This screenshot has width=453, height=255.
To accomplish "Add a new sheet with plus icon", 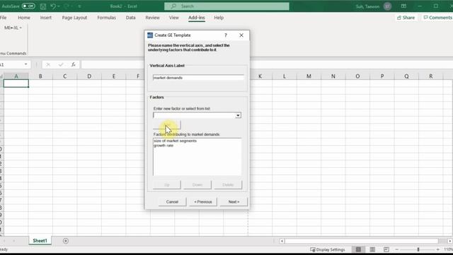I will 66,241.
